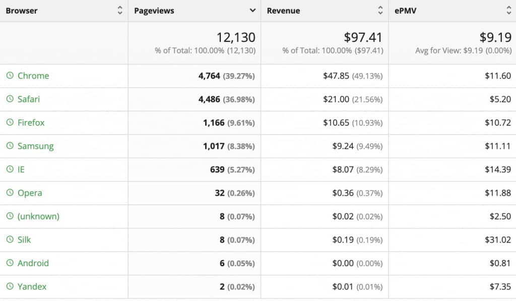Open the Browser column sort control
Viewport: 516px width, 301px height.
[120, 10]
